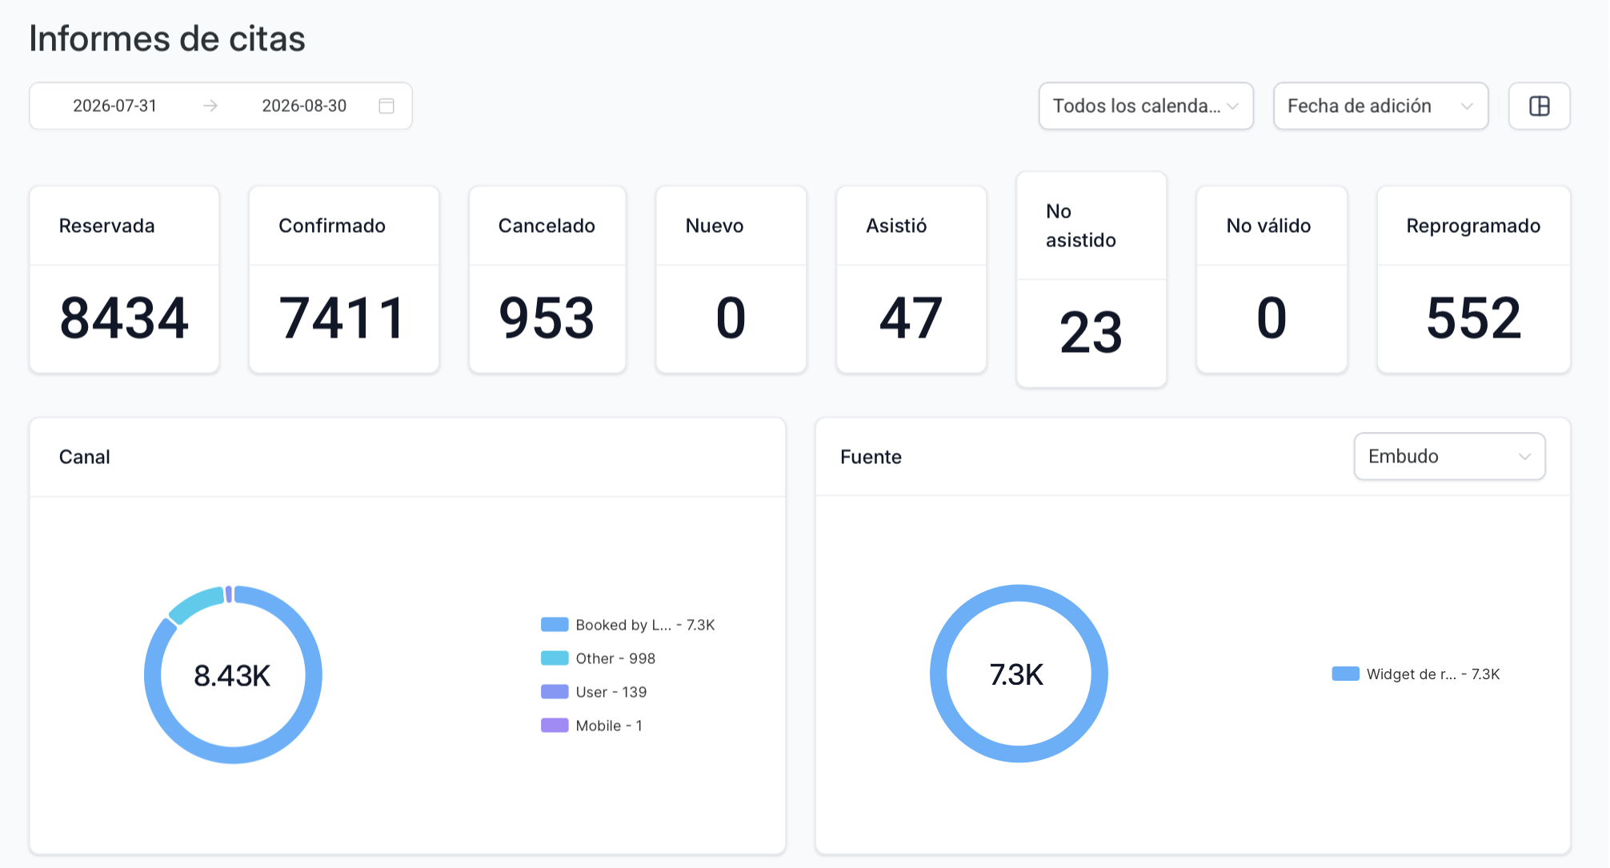Open the Confirmado stat card
Image resolution: width=1610 pixels, height=868 pixels.
[x=344, y=280]
